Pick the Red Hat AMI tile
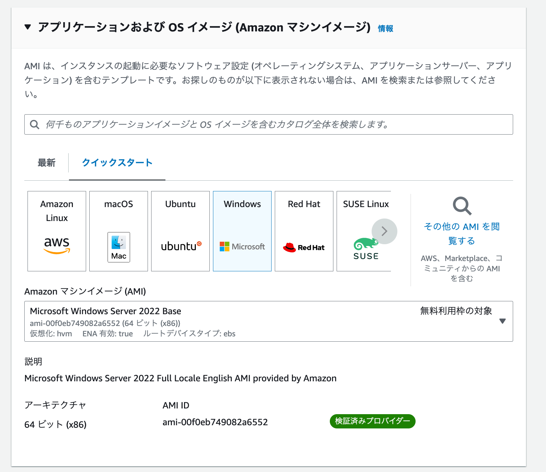 (x=304, y=231)
